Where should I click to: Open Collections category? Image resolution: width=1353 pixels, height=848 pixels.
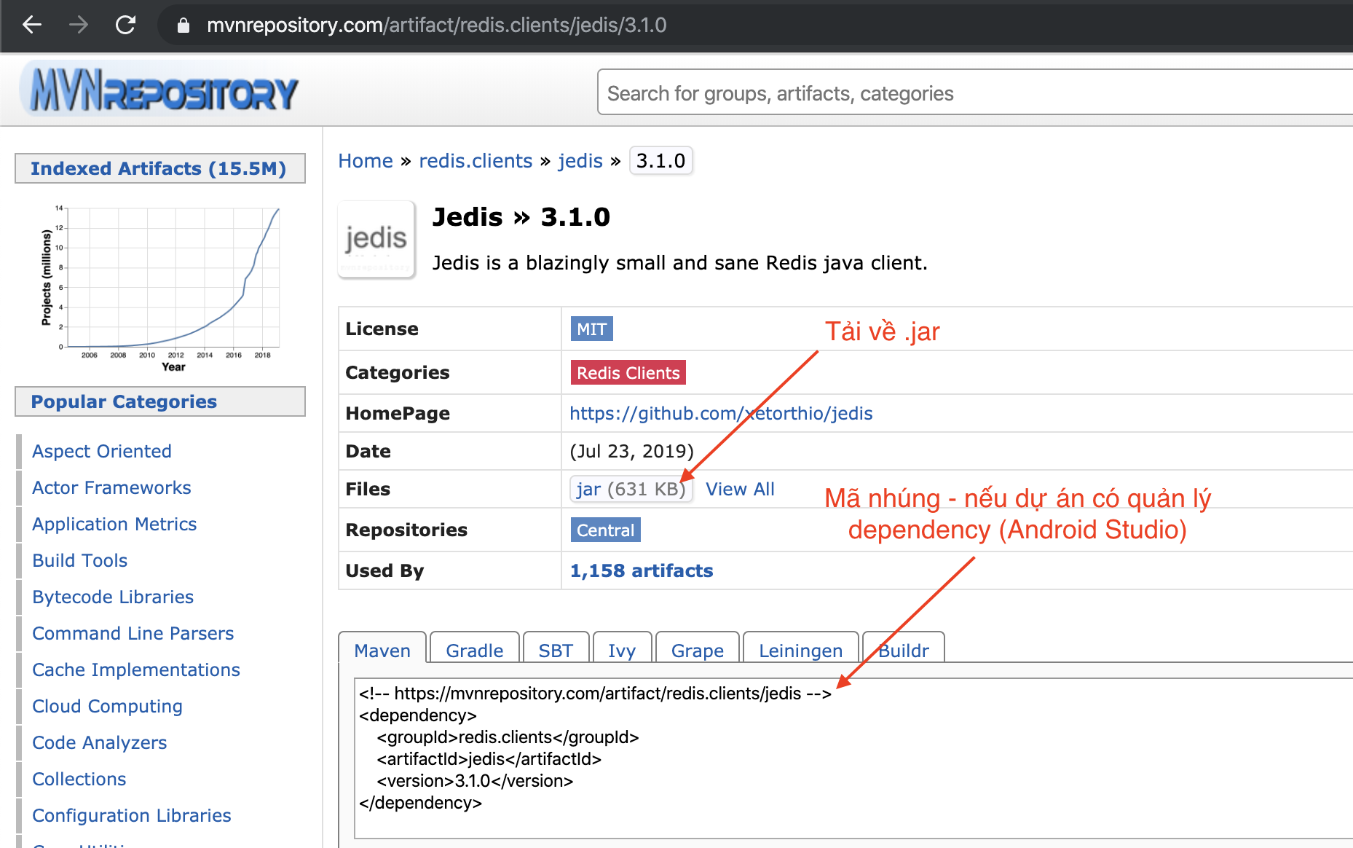79,780
